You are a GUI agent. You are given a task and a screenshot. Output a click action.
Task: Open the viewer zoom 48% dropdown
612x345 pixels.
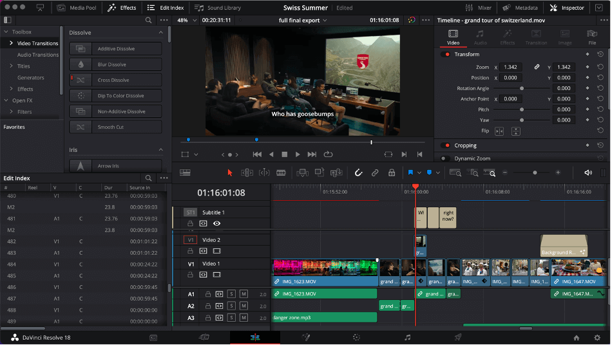pyautogui.click(x=186, y=20)
